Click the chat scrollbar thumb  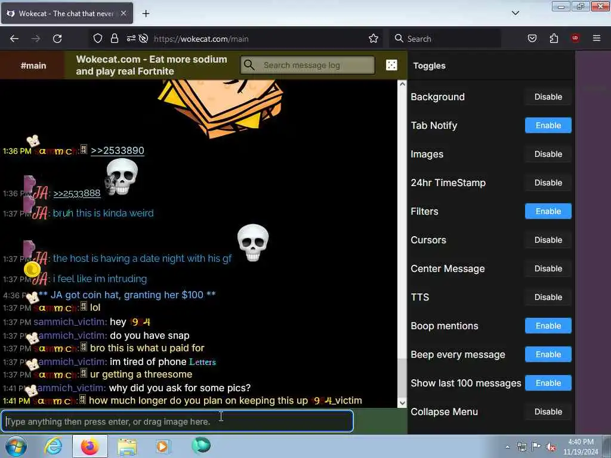402,377
